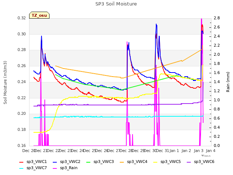Click the 0.22 left axis value
Screen dimensions: 233x175
point(22,98)
